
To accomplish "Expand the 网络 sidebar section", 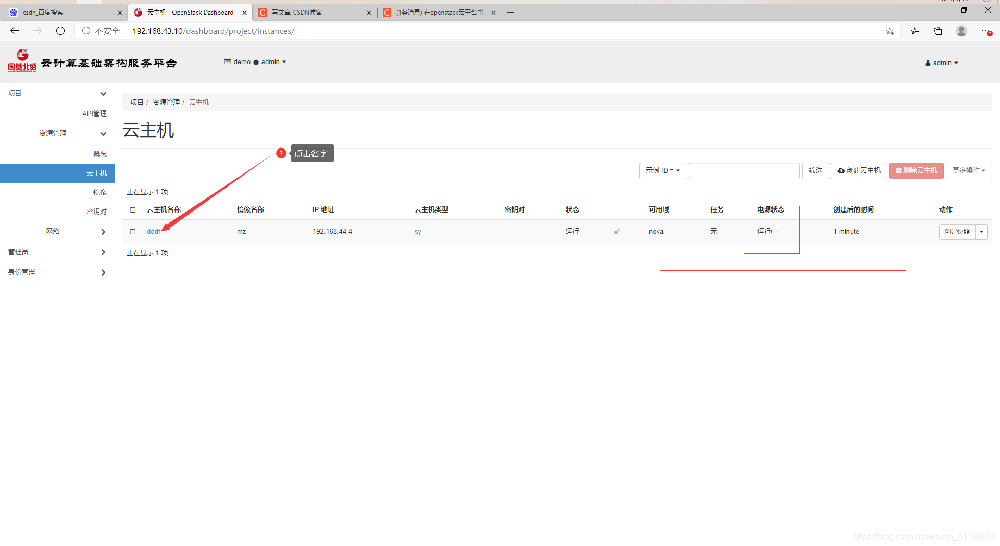I will pos(103,232).
